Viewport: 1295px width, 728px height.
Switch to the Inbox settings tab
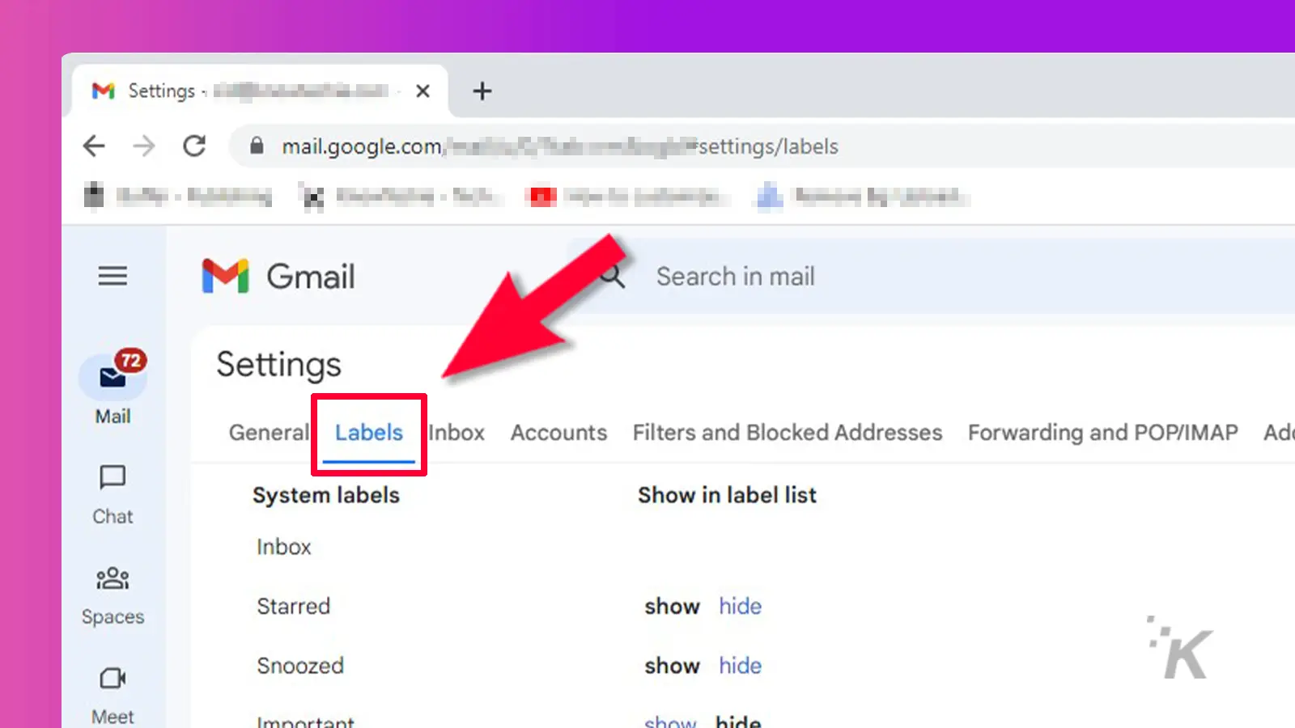pos(456,433)
